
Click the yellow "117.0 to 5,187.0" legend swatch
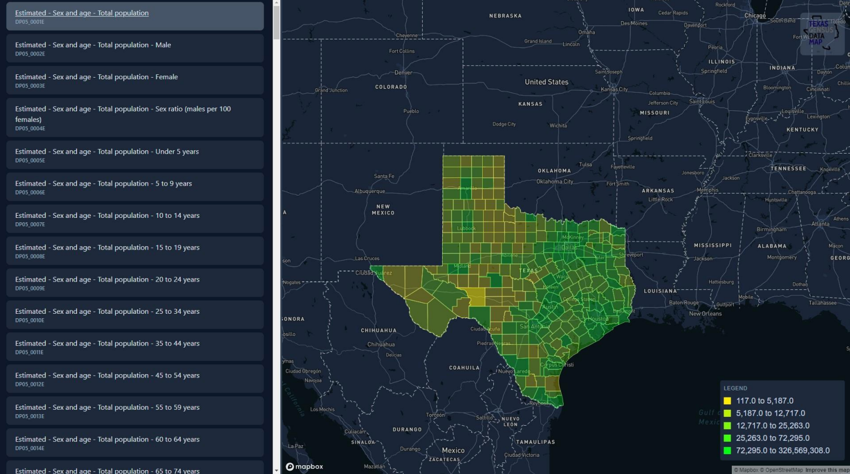tap(727, 400)
